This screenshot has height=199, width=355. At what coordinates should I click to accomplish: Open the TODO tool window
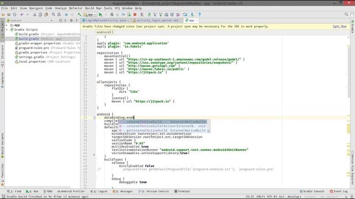tap(48, 191)
